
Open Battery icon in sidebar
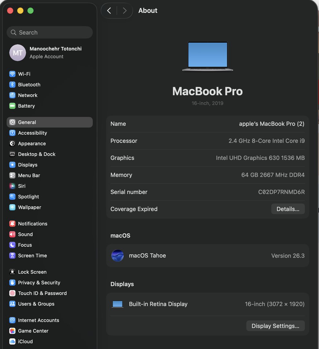[13, 106]
